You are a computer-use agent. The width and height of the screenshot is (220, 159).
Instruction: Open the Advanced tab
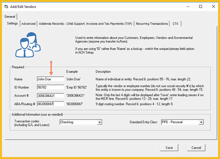(x=28, y=23)
